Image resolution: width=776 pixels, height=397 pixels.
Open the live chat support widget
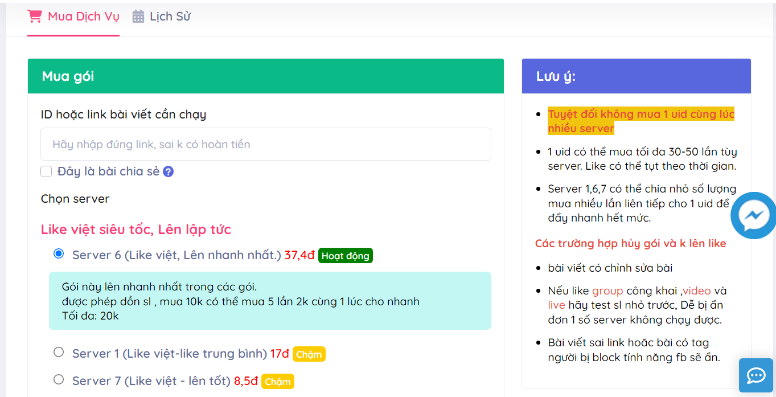(x=756, y=375)
